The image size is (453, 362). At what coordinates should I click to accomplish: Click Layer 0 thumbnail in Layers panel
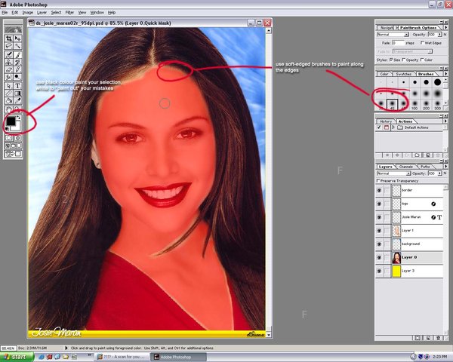(396, 257)
